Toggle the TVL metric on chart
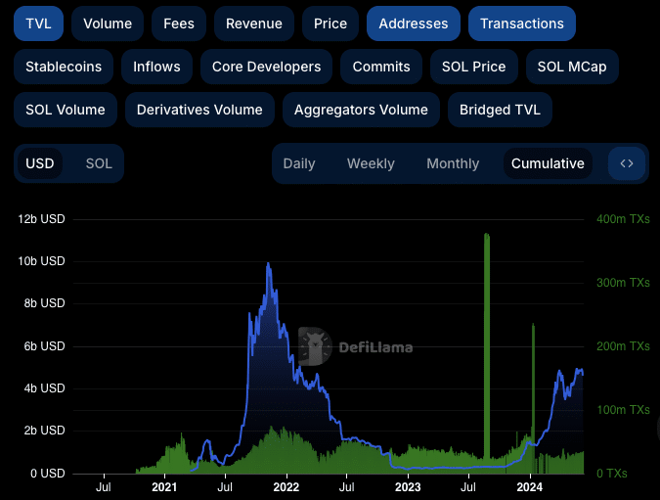The width and height of the screenshot is (660, 500). [39, 23]
